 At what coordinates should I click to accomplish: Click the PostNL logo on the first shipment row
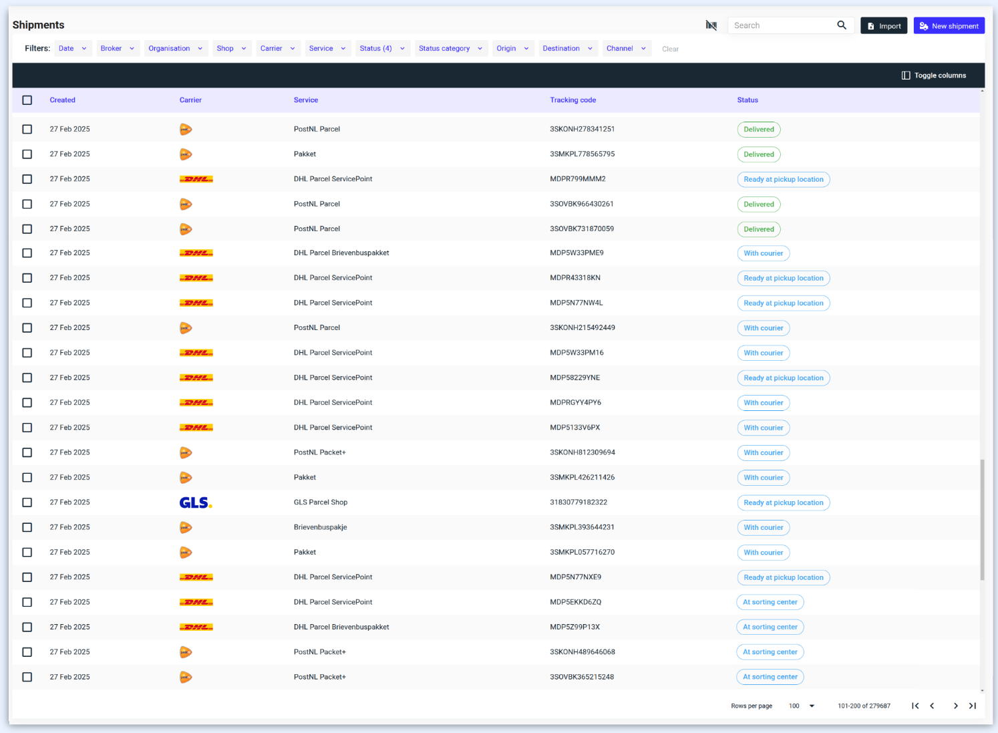(x=186, y=129)
